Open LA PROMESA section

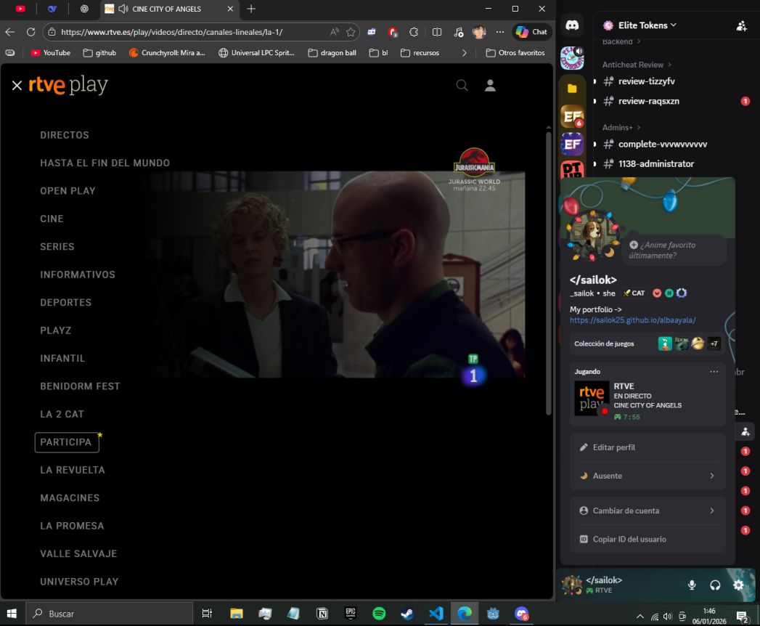click(x=72, y=526)
